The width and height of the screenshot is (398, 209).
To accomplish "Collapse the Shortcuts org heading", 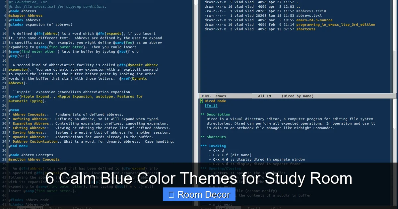I will point(213,137).
